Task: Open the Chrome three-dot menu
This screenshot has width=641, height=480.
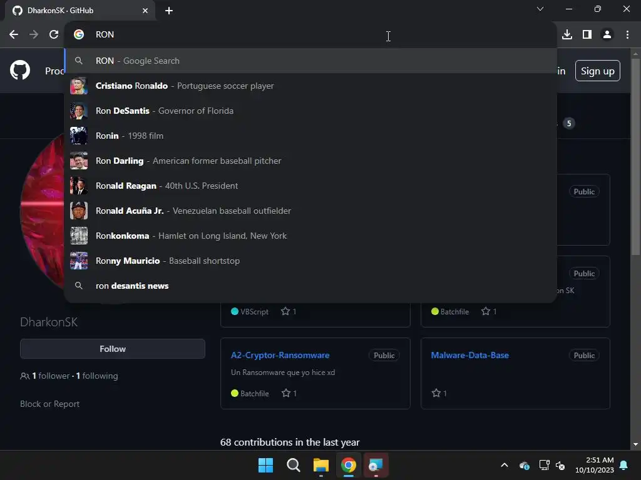Action: (627, 35)
